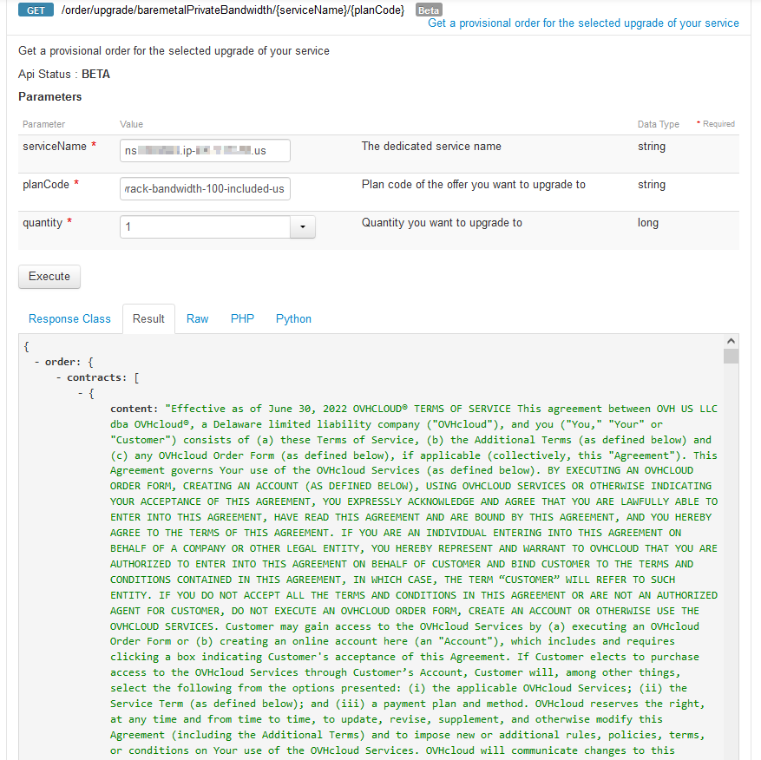
Task: Click the 'Api Status : BETA' text
Action: coord(64,75)
